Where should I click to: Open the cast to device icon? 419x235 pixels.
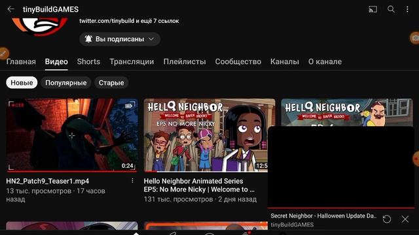[373, 9]
